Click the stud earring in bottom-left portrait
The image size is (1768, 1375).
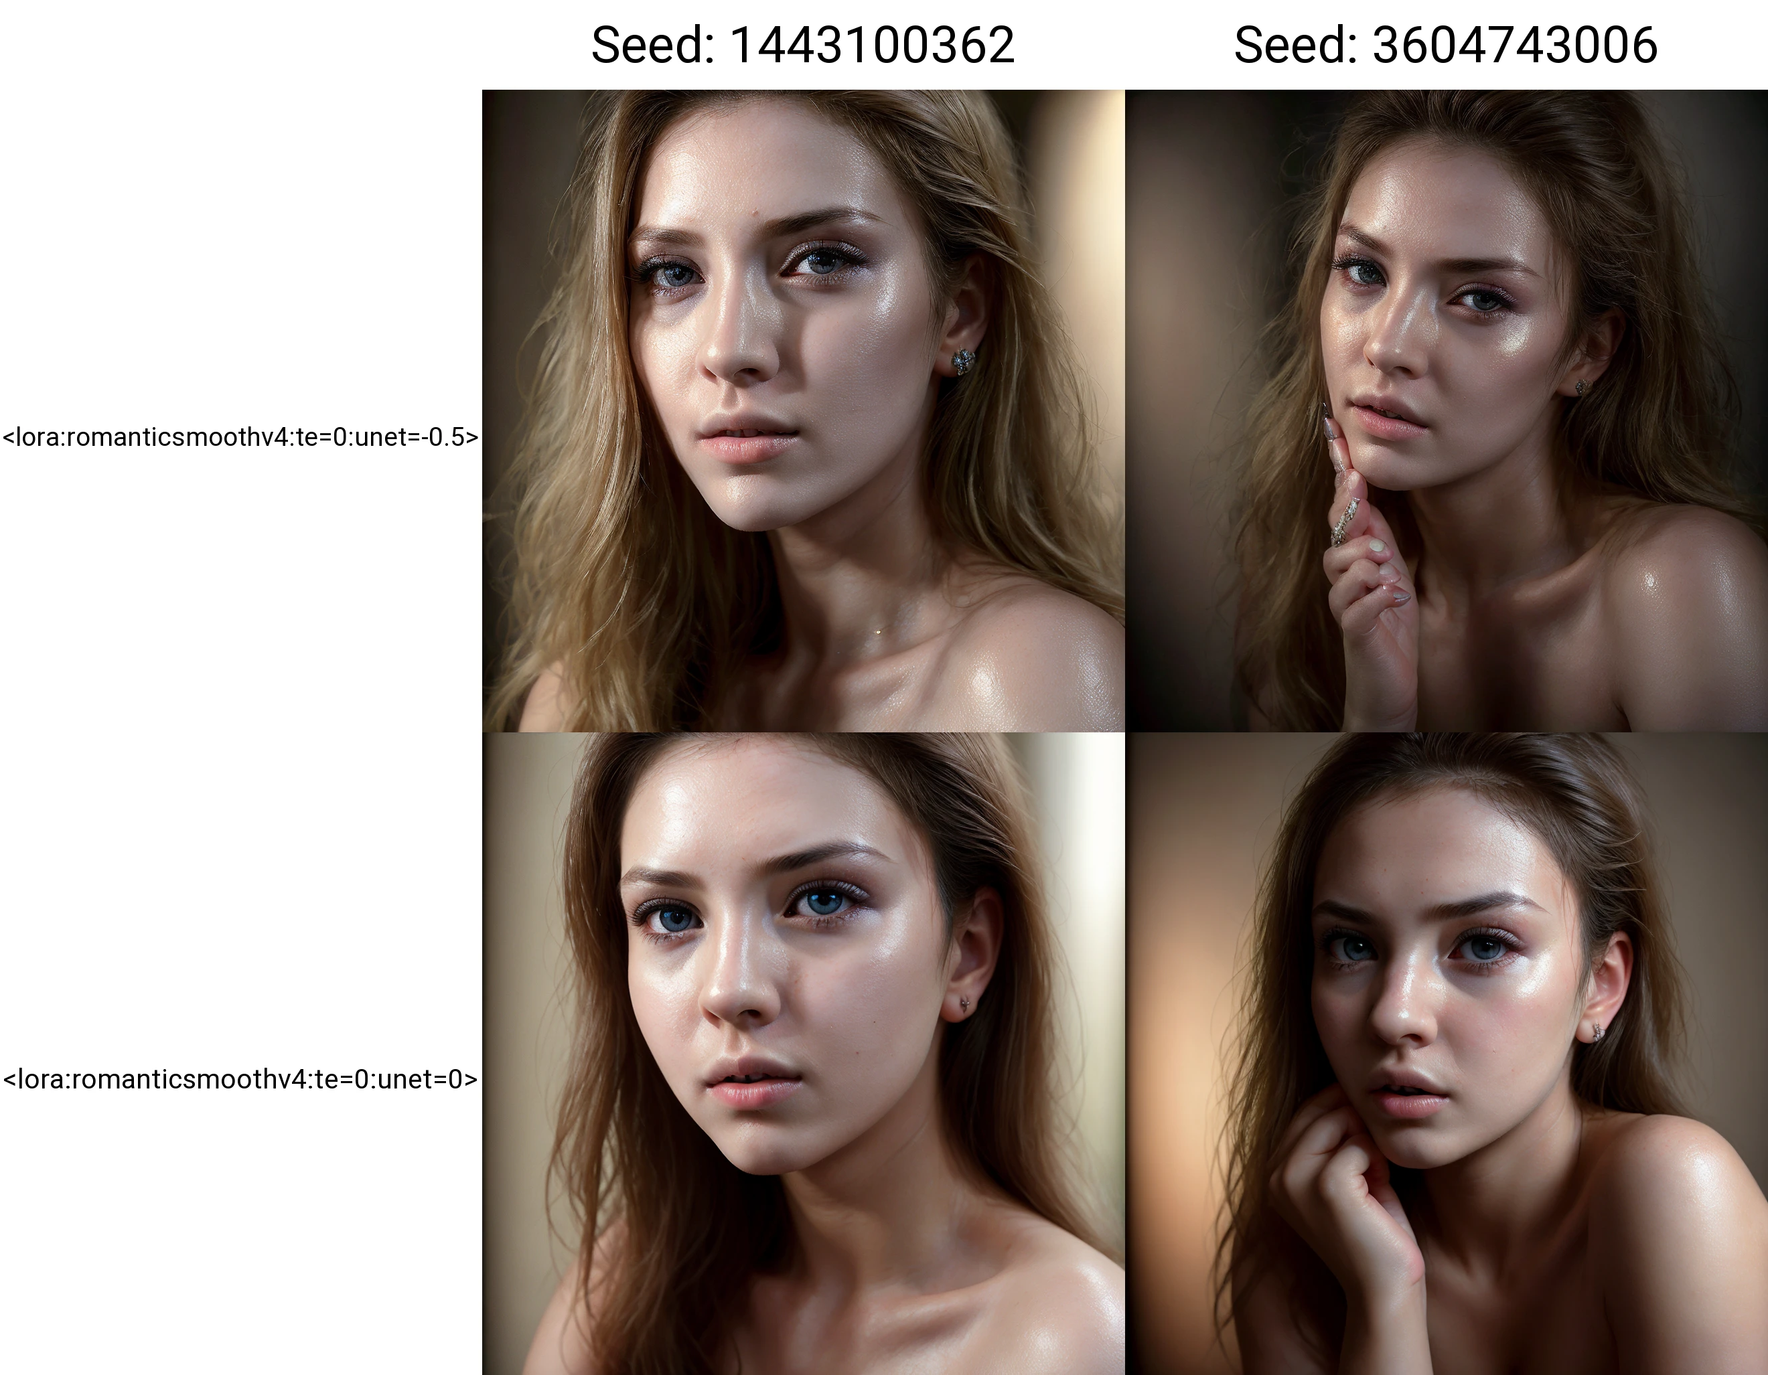[x=965, y=1003]
